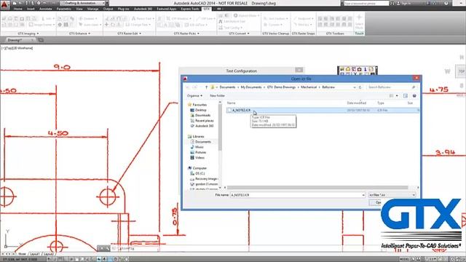Expand the GTX Imaging panel
This screenshot has width=466, height=262.
click(x=28, y=33)
